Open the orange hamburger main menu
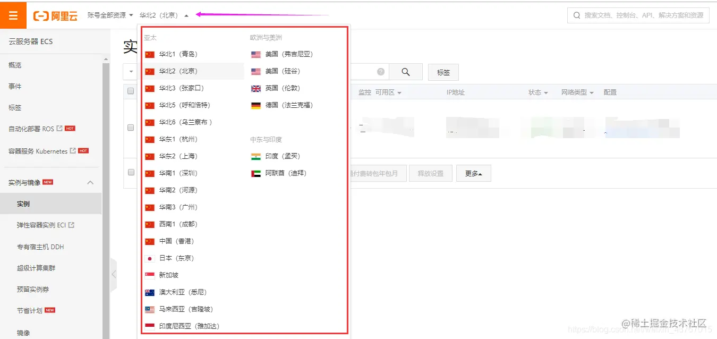This screenshot has width=717, height=339. 13,15
